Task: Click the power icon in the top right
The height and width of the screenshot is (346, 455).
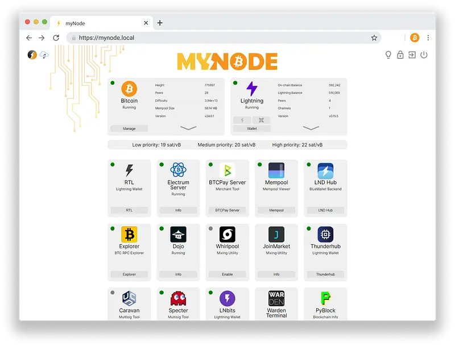Action: point(424,55)
